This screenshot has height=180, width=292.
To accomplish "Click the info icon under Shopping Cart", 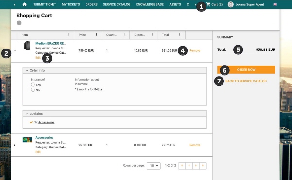I will (19, 23).
